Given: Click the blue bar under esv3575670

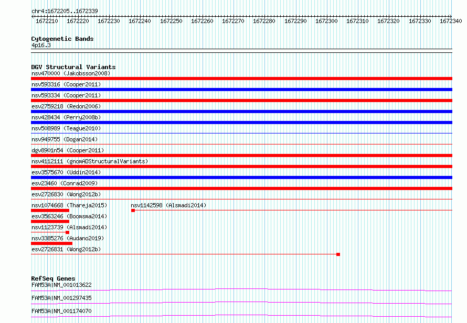Looking at the screenshot, I should (x=241, y=177).
